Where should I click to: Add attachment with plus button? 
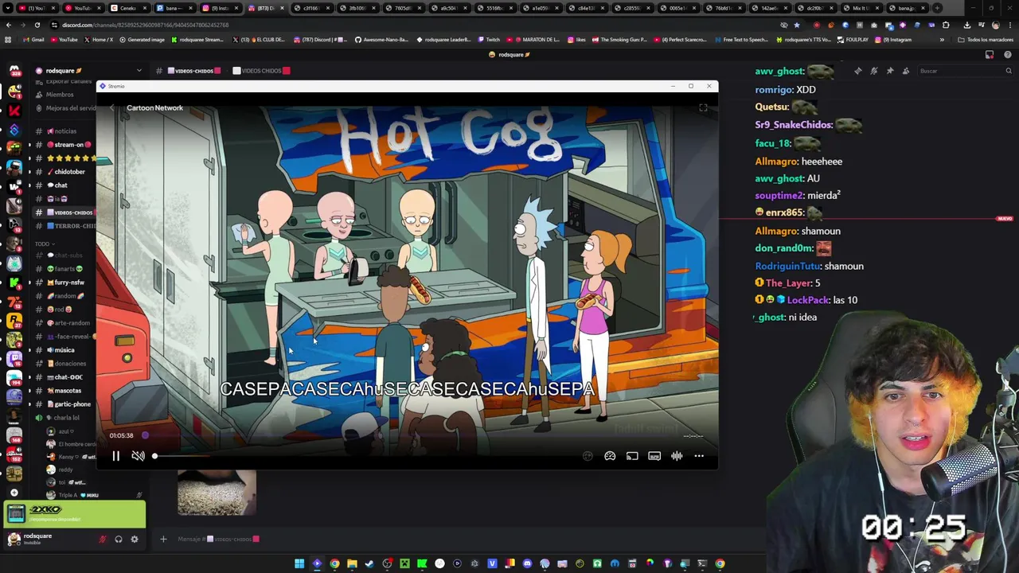coord(163,540)
